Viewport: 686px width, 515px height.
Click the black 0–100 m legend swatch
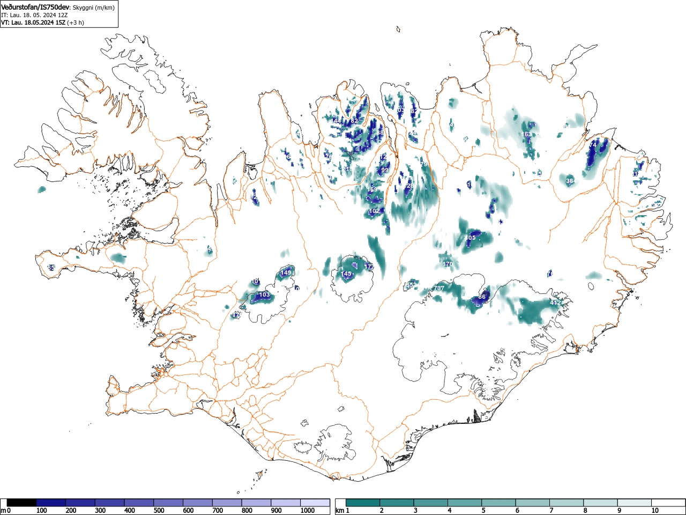click(x=22, y=503)
